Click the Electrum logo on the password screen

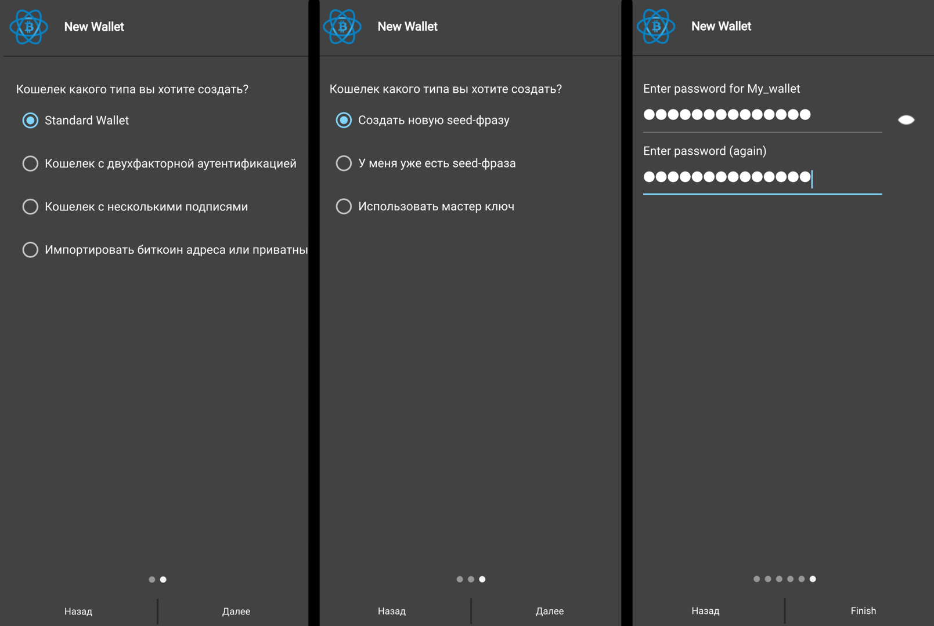tap(655, 27)
